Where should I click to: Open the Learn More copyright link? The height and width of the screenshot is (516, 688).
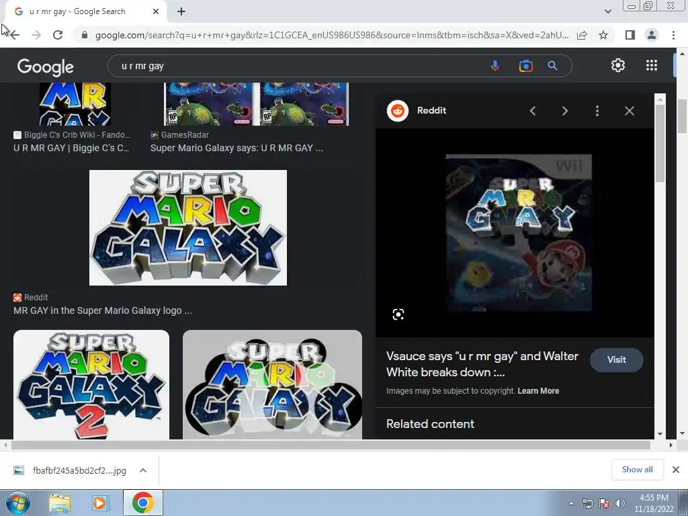[x=538, y=391]
